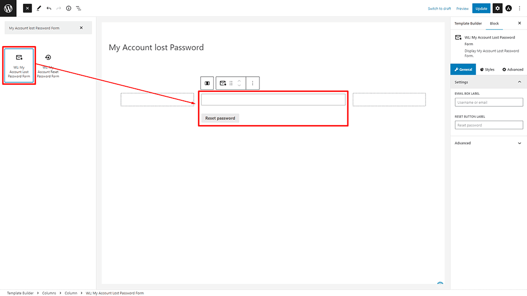Open block toolbar three-dot options
The width and height of the screenshot is (527, 296).
[253, 83]
